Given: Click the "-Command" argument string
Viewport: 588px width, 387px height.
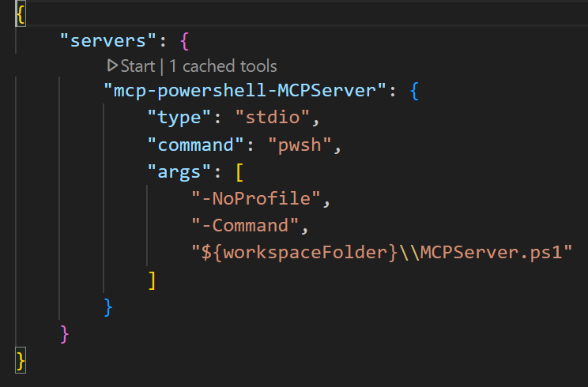Looking at the screenshot, I should coord(245,226).
